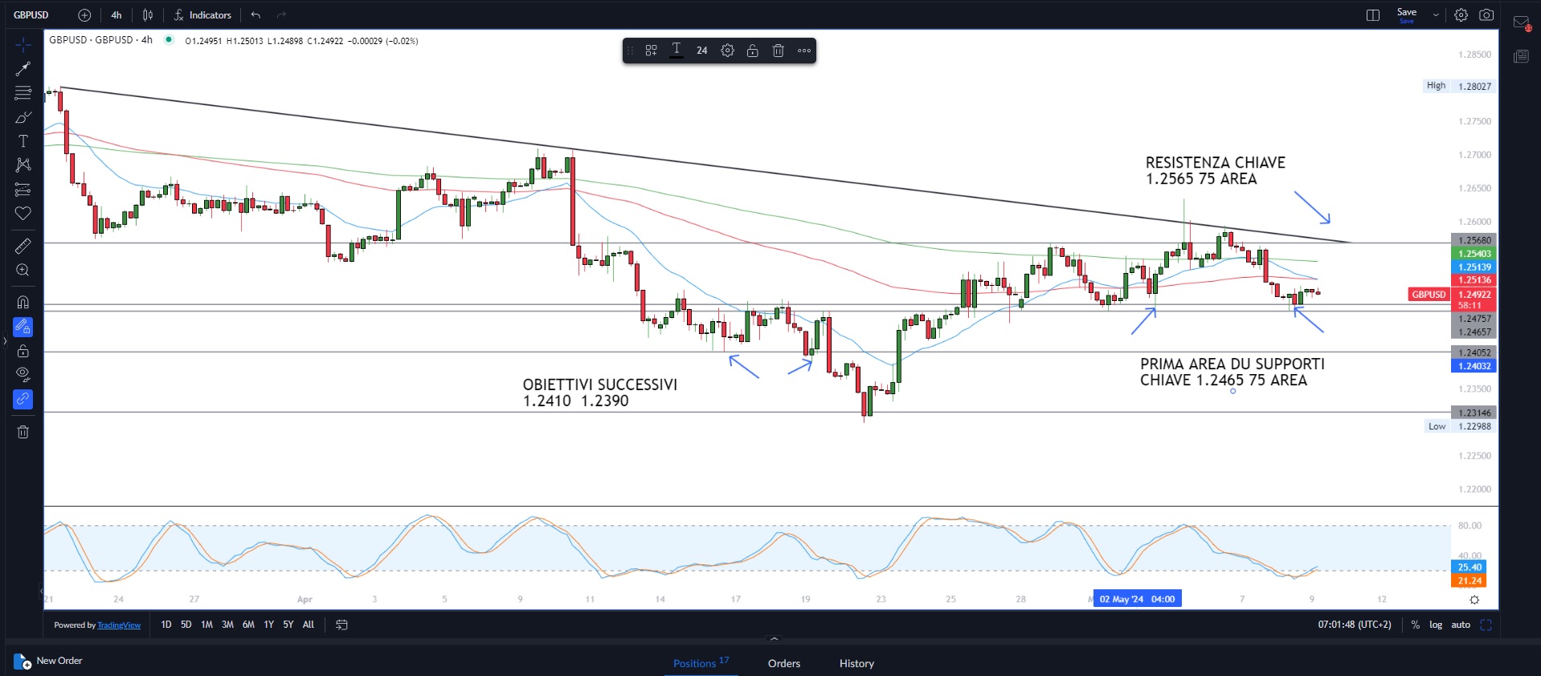The width and height of the screenshot is (1541, 676).
Task: Open the 4h time interval dropdown
Action: coord(116,15)
